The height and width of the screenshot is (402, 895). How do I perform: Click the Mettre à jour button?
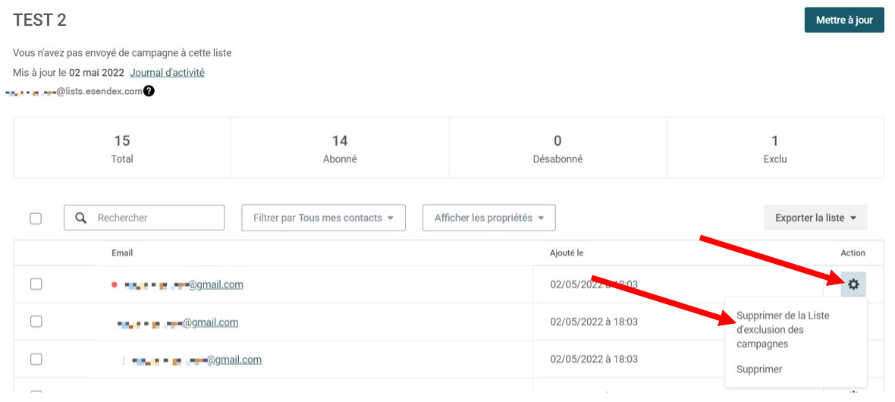pos(844,20)
